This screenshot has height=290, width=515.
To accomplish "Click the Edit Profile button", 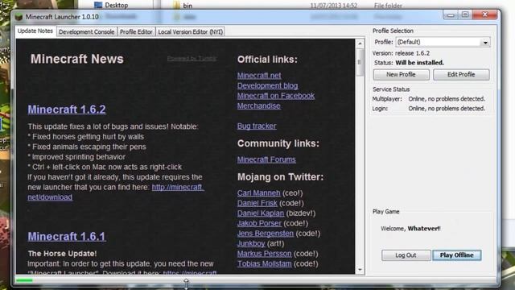I will click(x=461, y=75).
